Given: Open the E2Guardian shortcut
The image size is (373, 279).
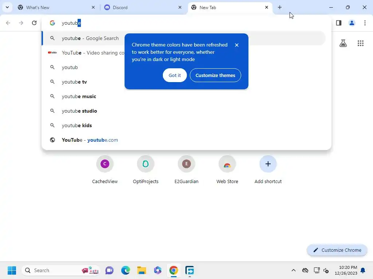Looking at the screenshot, I should [x=186, y=170].
